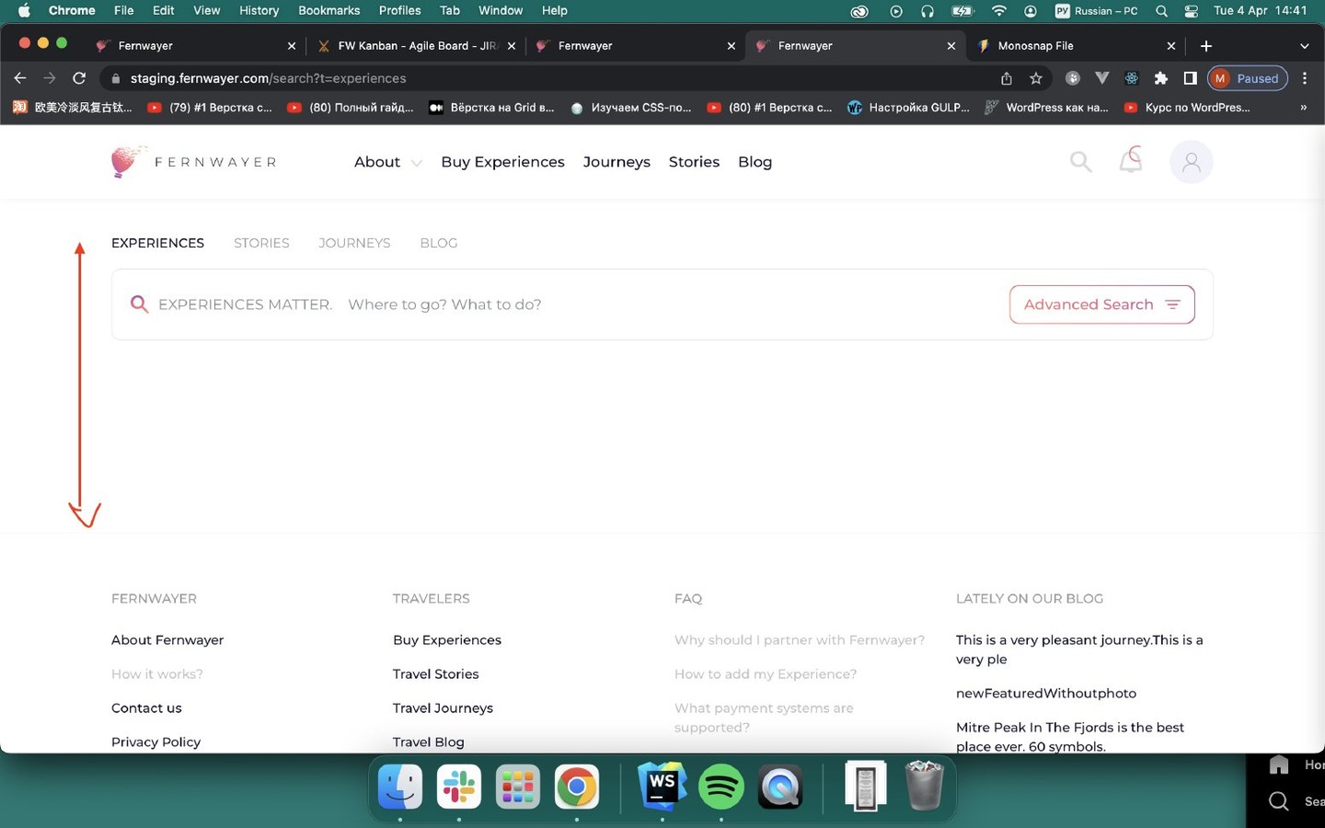The image size is (1325, 828).
Task: Open the Chrome extensions puzzle icon
Action: [x=1161, y=78]
